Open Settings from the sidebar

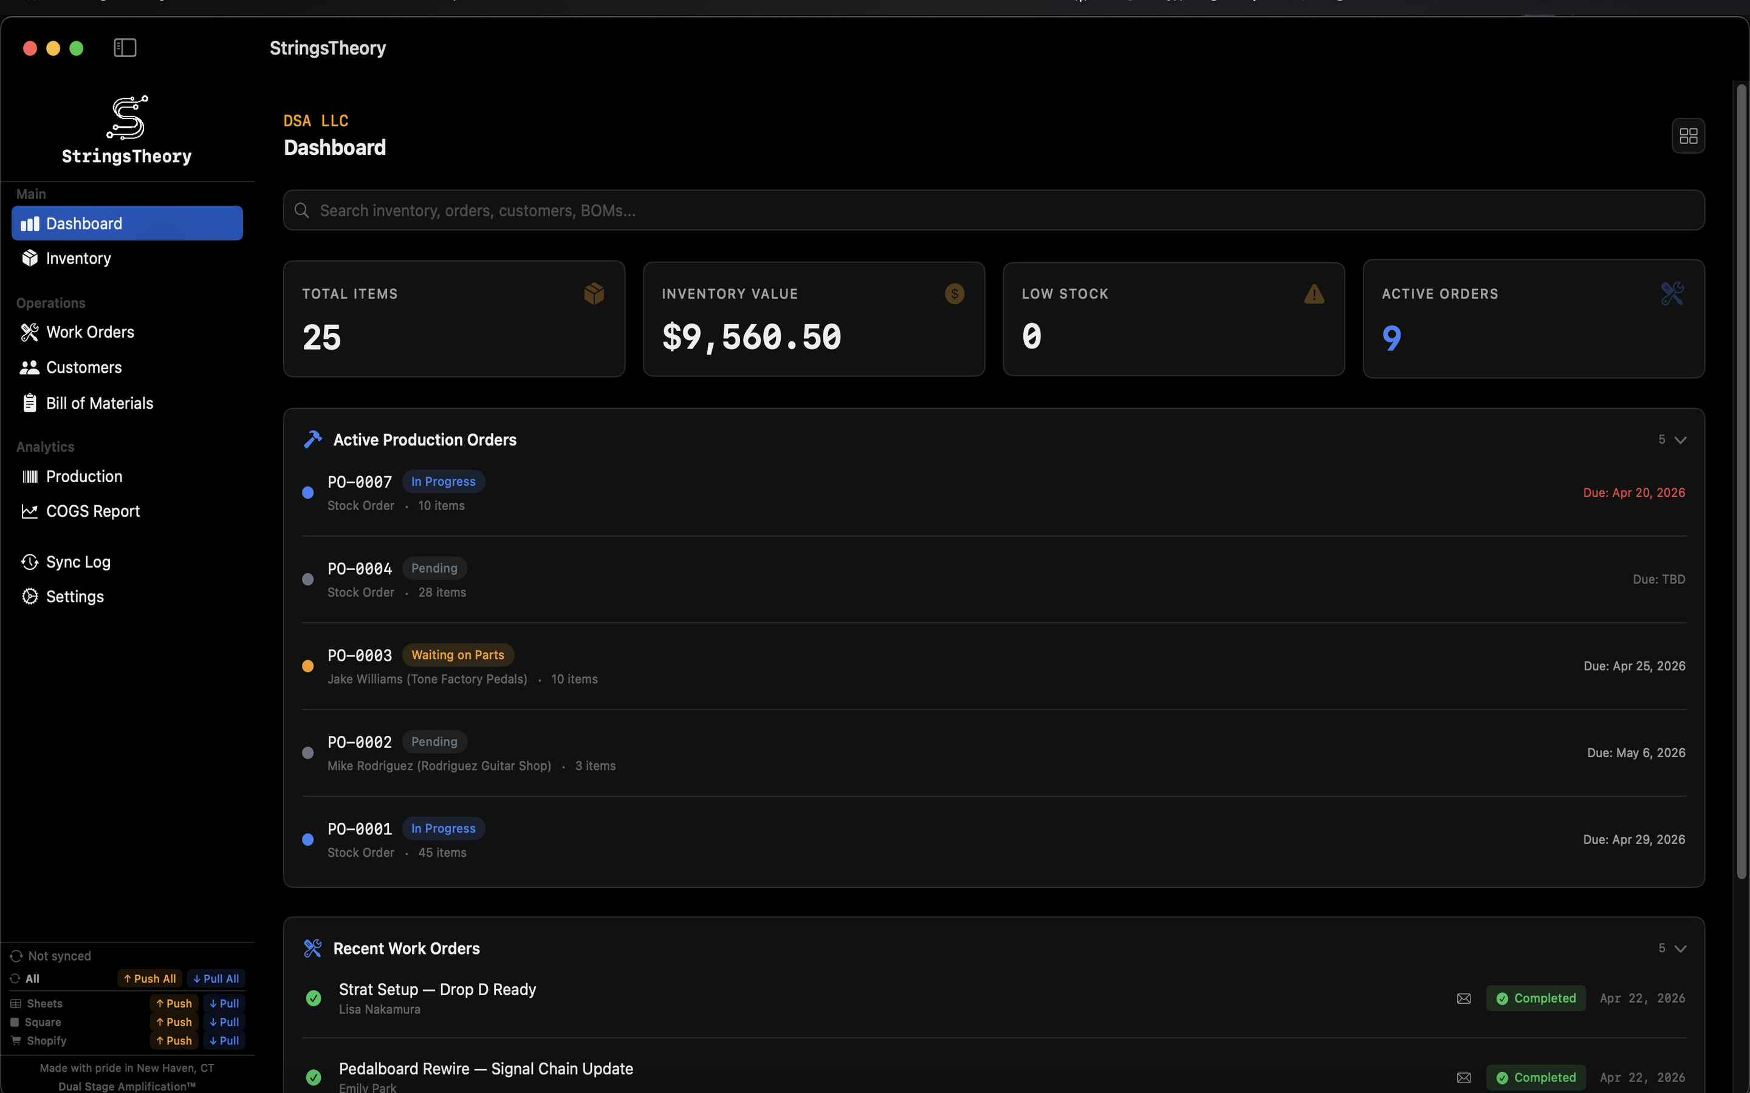point(75,596)
